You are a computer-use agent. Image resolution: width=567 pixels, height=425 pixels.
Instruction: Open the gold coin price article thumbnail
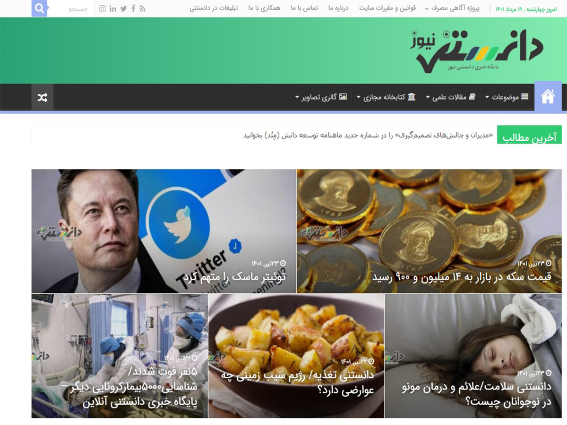[429, 231]
